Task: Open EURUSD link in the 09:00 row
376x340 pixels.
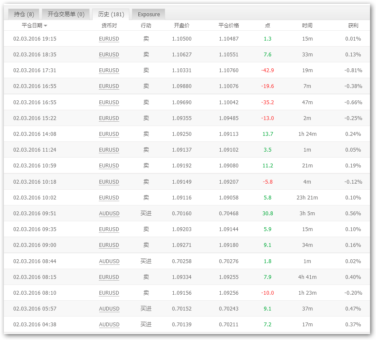Action: pyautogui.click(x=109, y=245)
